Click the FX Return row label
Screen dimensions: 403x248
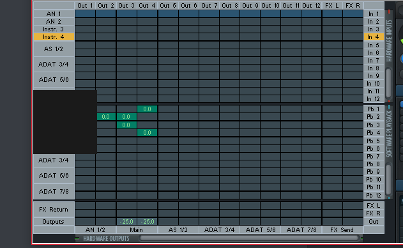[54, 210]
